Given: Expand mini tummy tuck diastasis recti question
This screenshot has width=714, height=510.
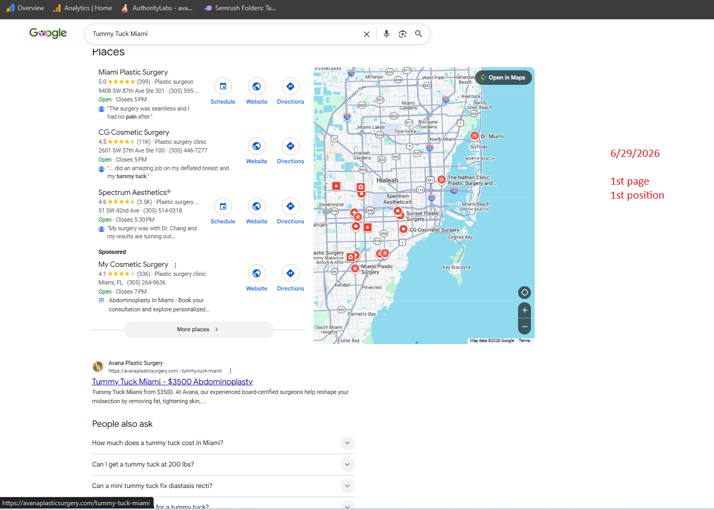Looking at the screenshot, I should tap(223, 486).
